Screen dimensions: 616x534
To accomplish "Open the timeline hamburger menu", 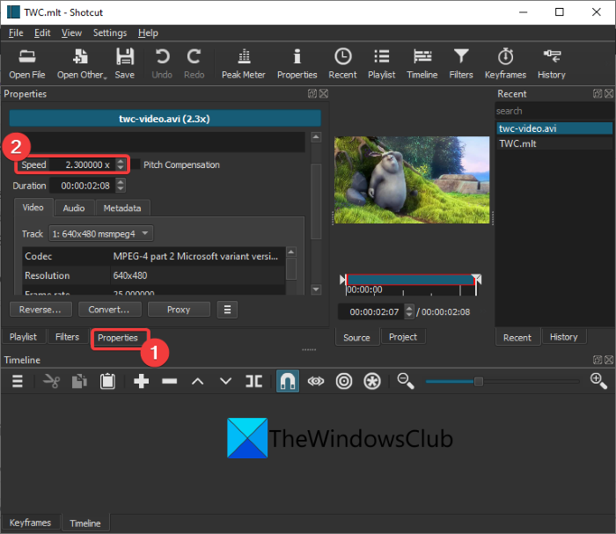I will point(18,381).
